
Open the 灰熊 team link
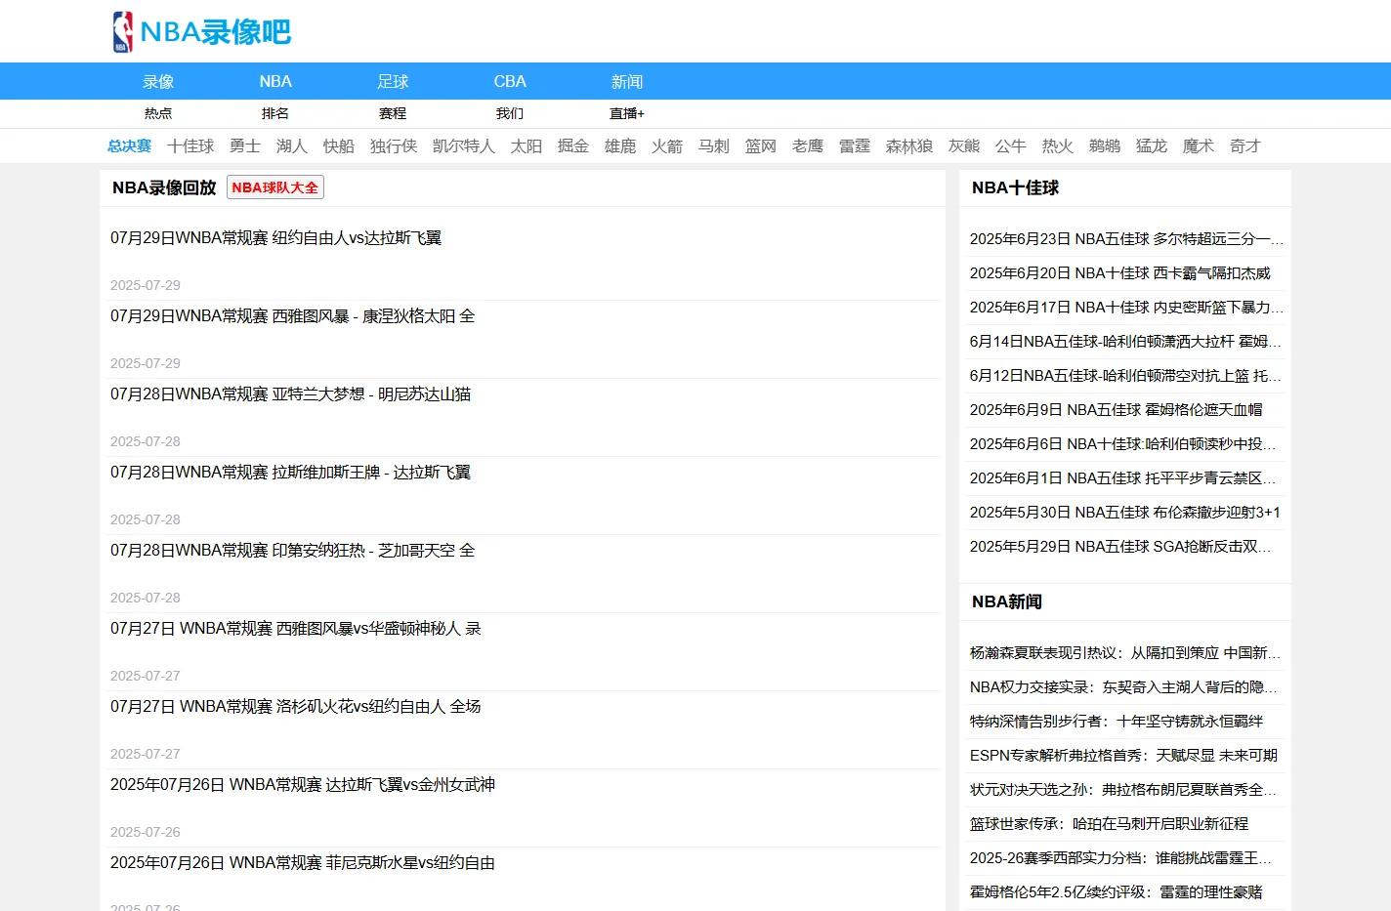click(964, 146)
